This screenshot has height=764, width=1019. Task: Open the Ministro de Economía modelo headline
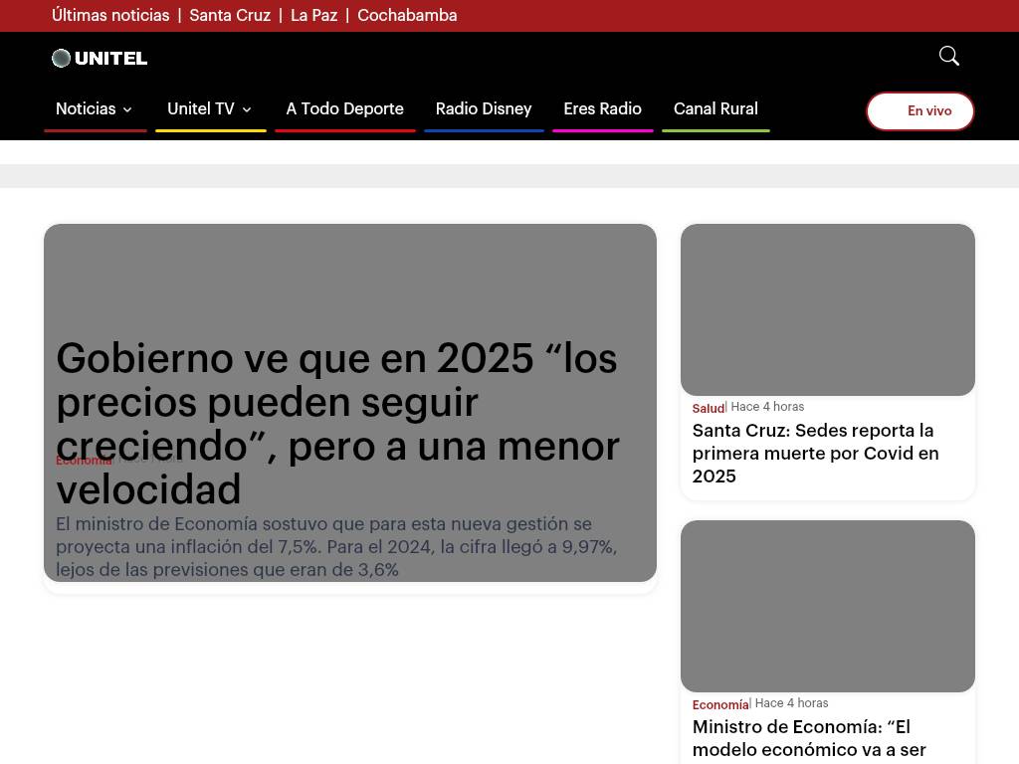pyautogui.click(x=808, y=738)
